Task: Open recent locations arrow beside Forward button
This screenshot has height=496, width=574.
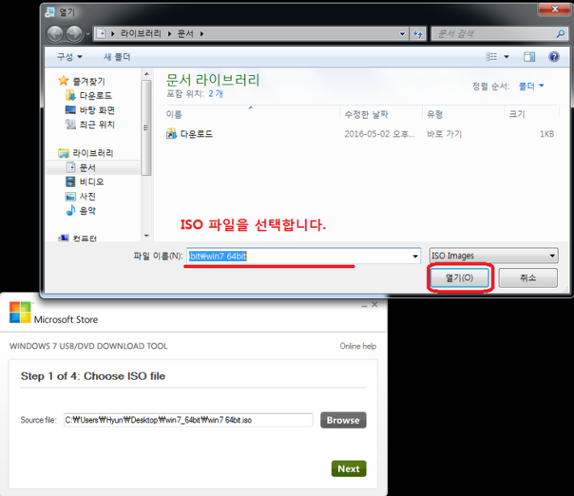Action: [87, 34]
